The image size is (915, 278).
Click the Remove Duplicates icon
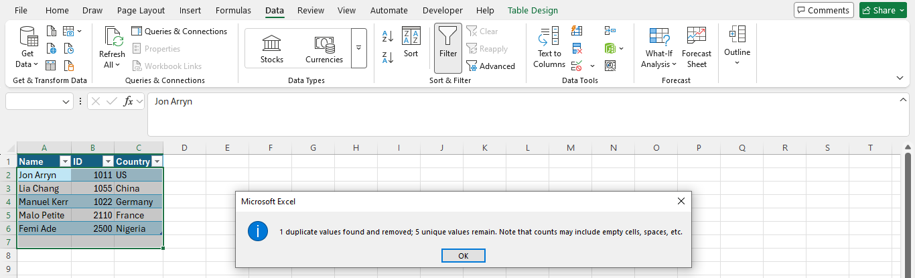(577, 48)
